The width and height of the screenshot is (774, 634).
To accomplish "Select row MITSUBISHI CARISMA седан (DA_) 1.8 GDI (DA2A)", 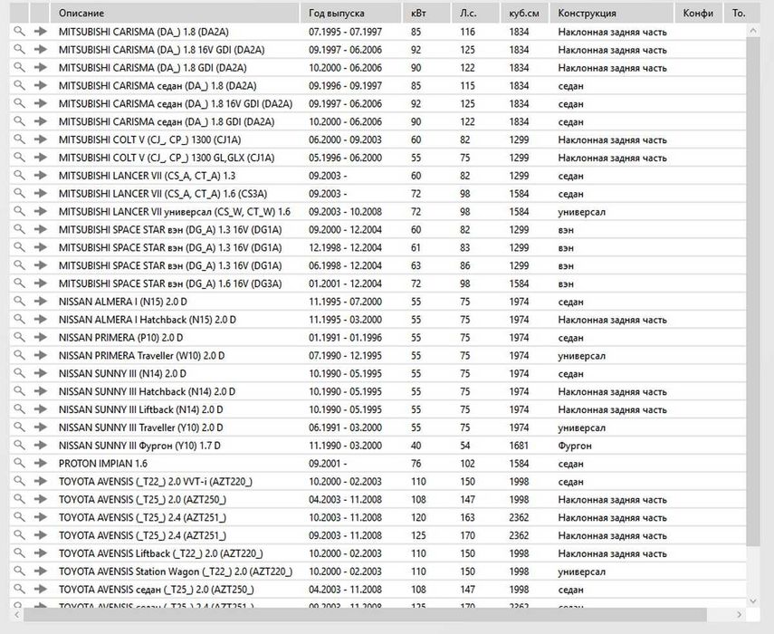I will coord(377,121).
